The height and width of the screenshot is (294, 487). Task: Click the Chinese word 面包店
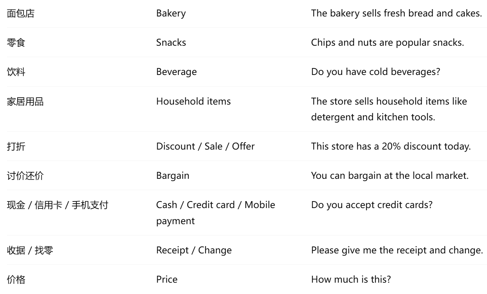[x=22, y=13]
